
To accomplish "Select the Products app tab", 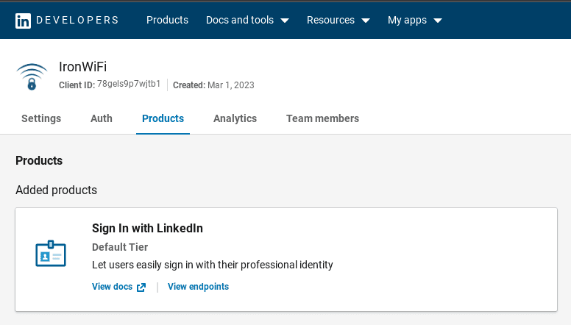I will point(163,118).
